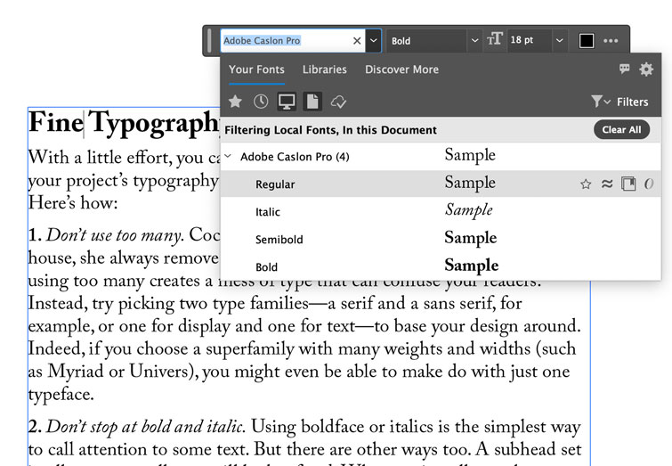Switch to the Libraries tab
This screenshot has height=466, width=672.
tap(325, 69)
